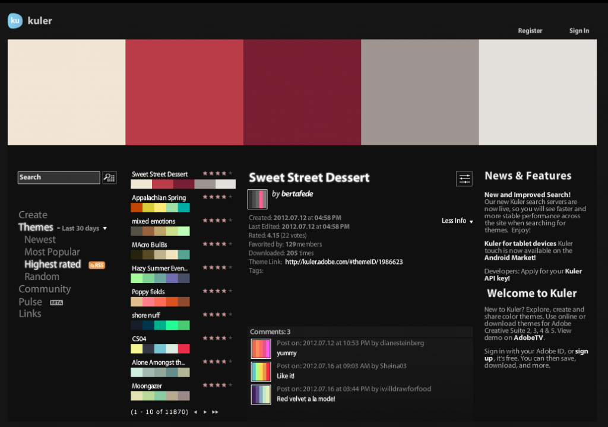The width and height of the screenshot is (608, 427).
Task: Show Newest themes
Action: (40, 240)
